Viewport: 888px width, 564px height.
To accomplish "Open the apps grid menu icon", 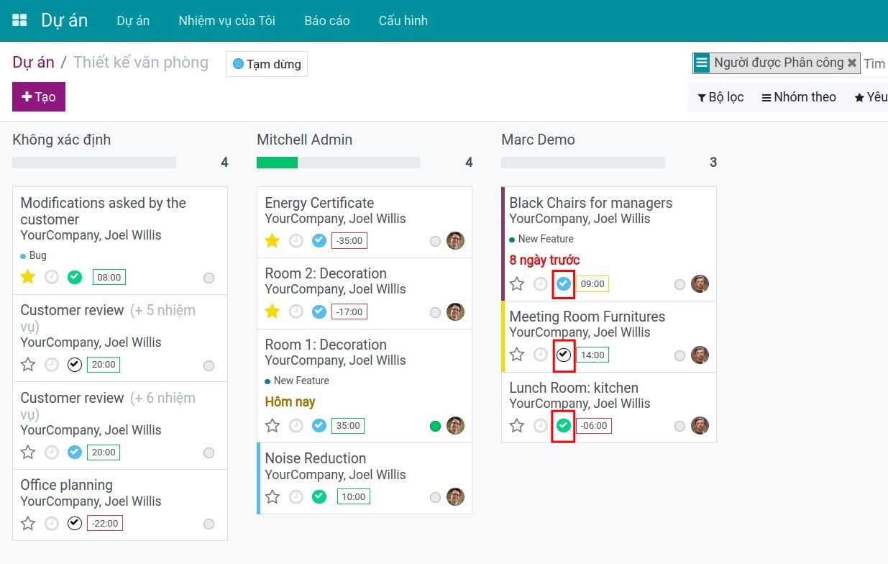I will 19,20.
